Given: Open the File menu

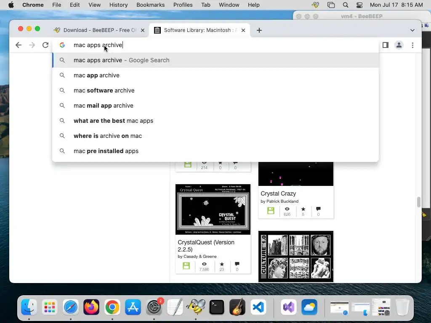Looking at the screenshot, I should [x=57, y=5].
